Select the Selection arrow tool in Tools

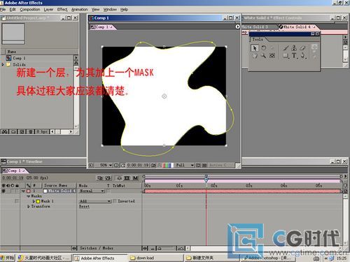click(255, 48)
